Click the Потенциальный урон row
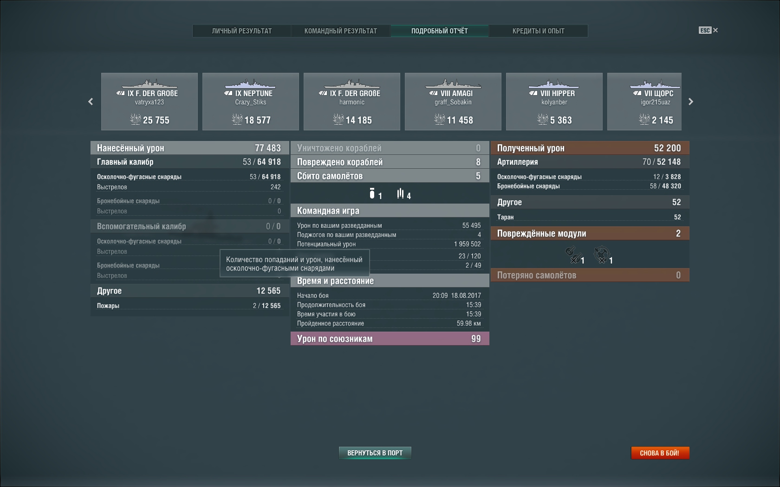This screenshot has height=487, width=780. pos(389,244)
